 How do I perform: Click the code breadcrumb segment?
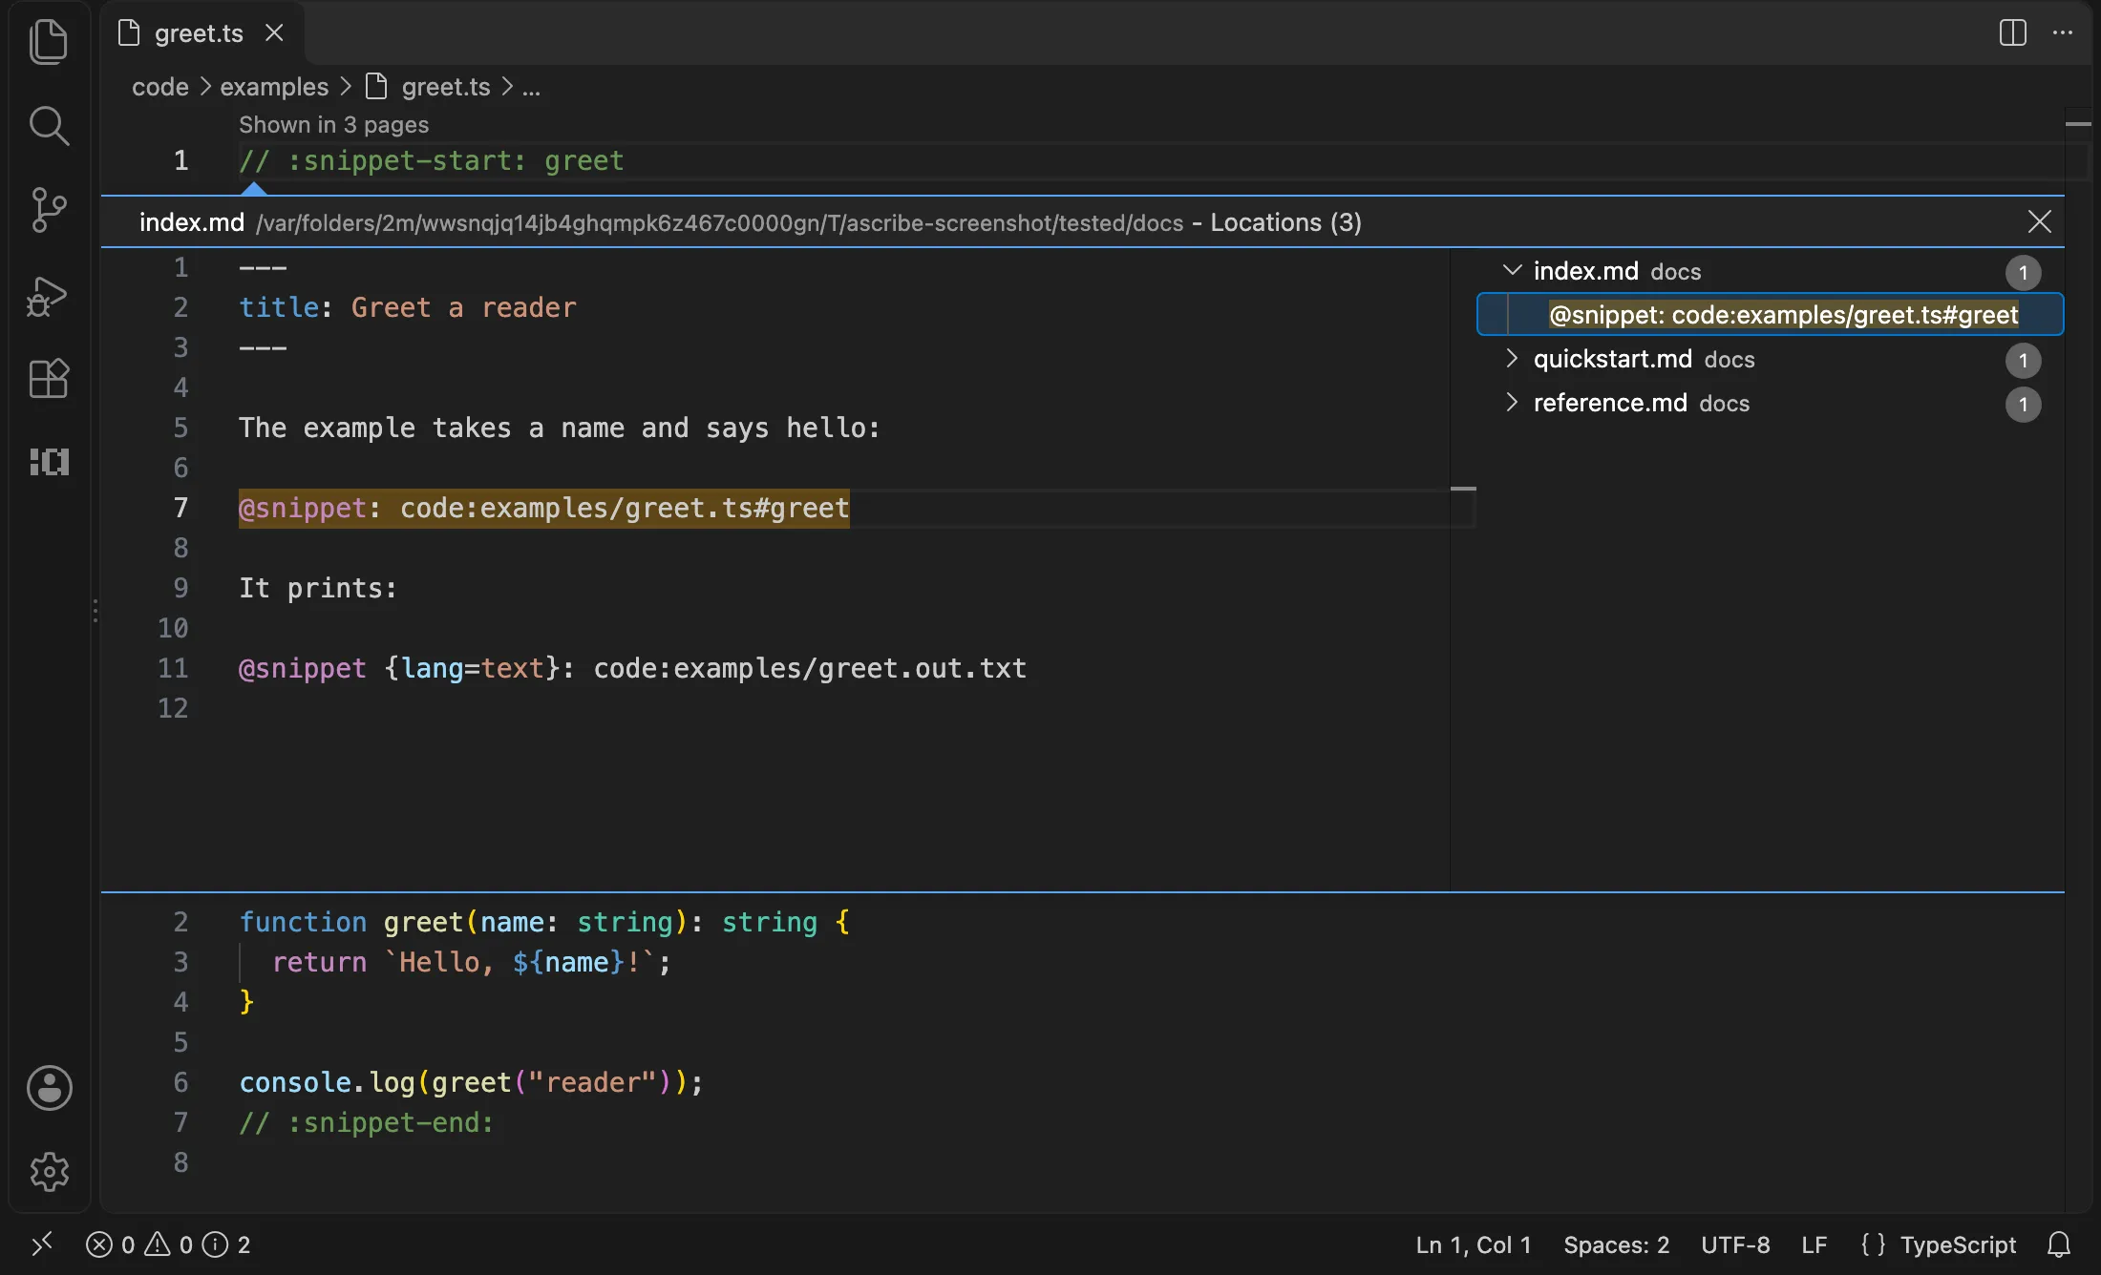tap(160, 87)
